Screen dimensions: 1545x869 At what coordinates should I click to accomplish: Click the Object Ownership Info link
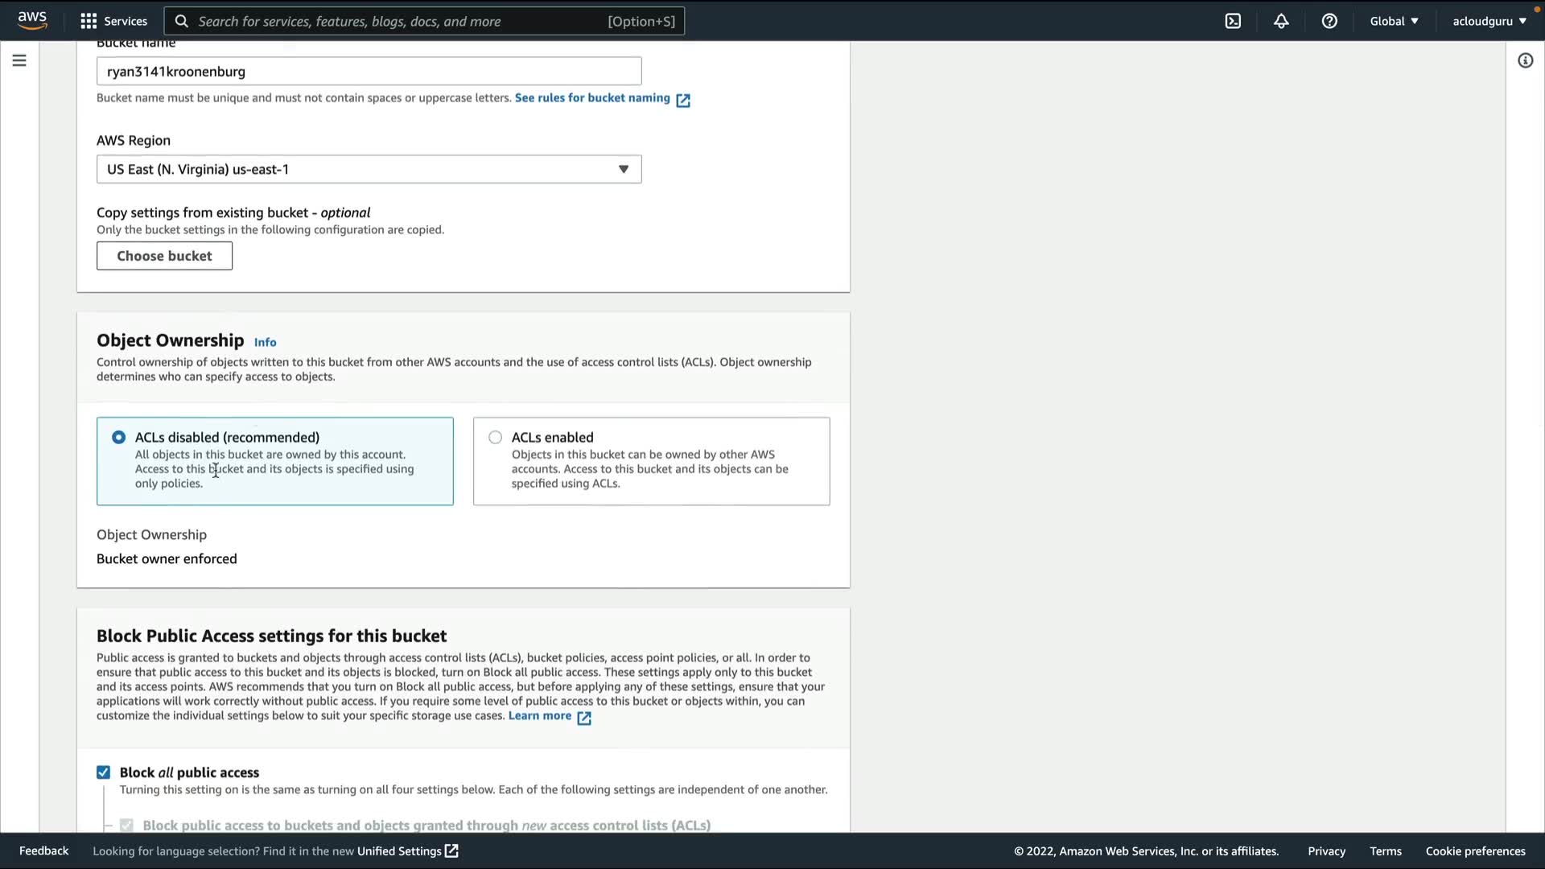tap(265, 342)
